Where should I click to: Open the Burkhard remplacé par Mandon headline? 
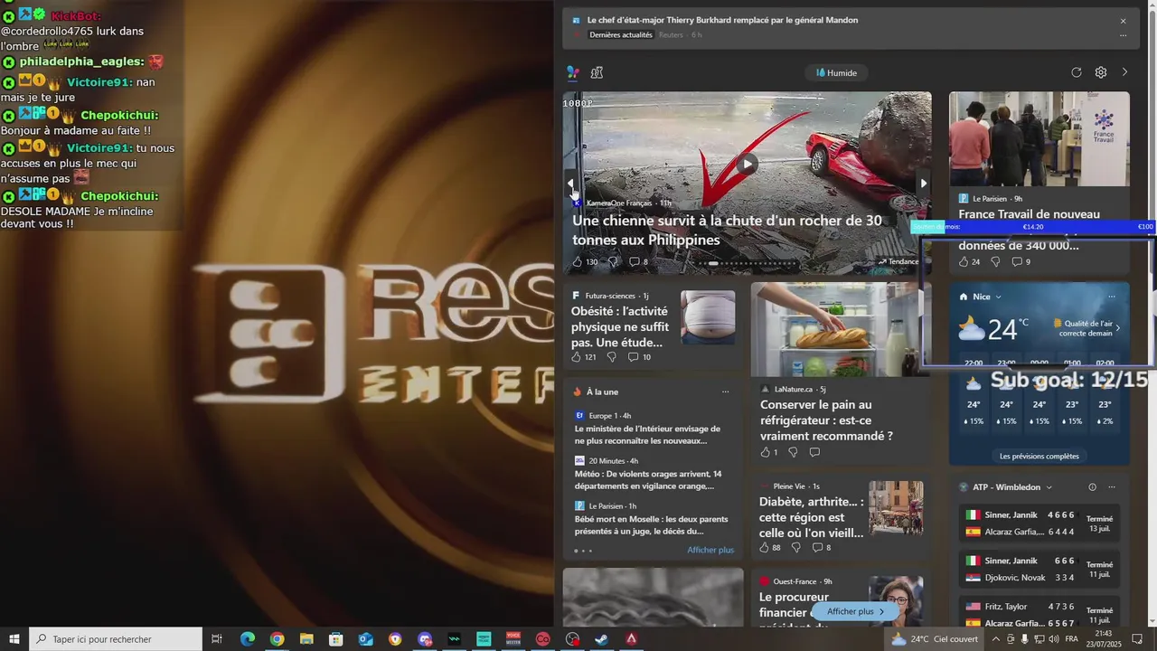click(x=722, y=20)
